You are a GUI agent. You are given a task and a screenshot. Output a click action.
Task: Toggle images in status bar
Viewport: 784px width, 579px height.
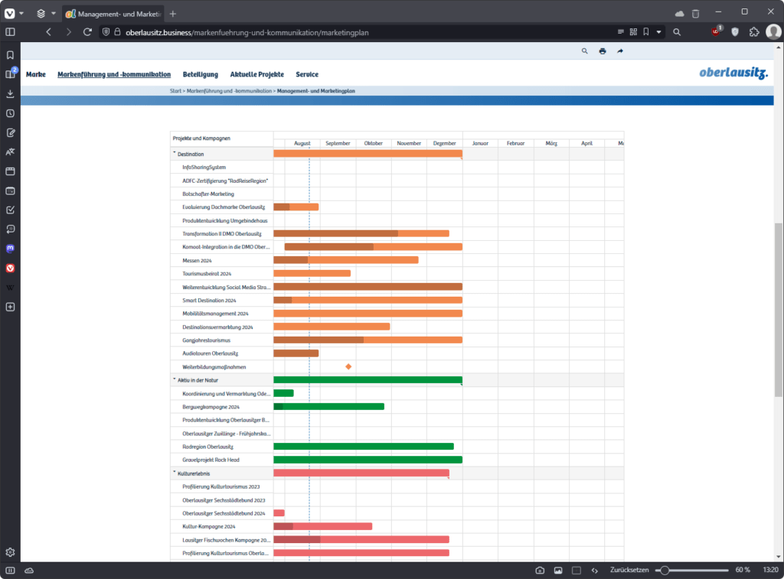[558, 570]
